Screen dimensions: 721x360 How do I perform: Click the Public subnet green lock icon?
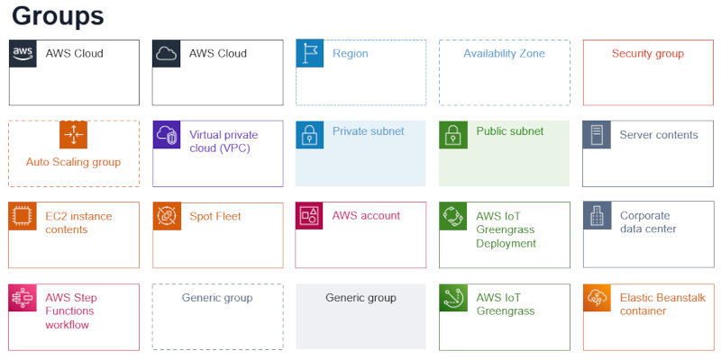(x=453, y=134)
